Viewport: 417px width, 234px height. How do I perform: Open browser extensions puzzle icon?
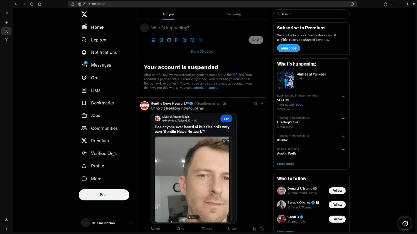pos(385,4)
